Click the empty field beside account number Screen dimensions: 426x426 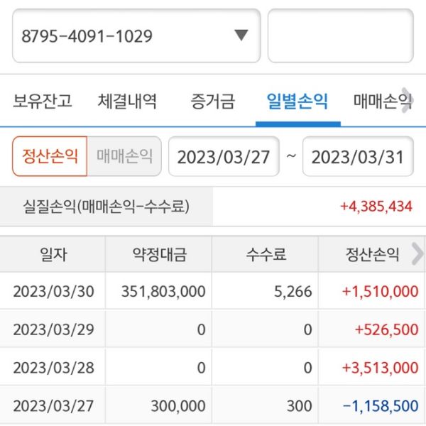click(x=340, y=35)
